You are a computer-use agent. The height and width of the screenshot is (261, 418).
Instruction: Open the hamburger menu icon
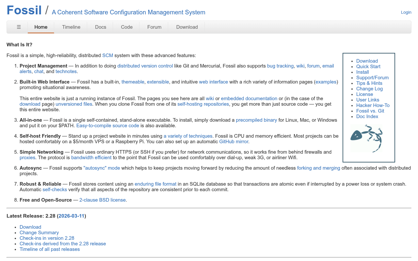(19, 27)
